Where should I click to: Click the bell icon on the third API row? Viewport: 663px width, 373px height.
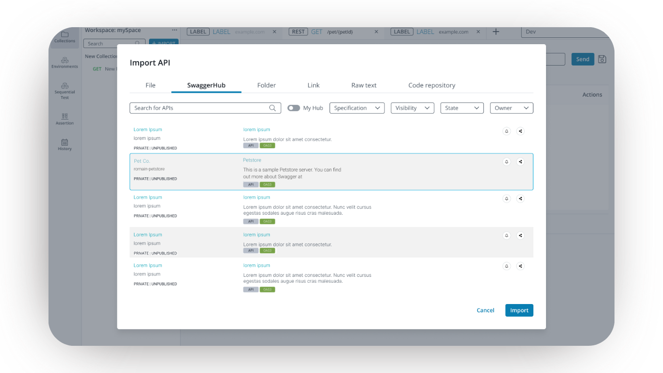point(507,199)
